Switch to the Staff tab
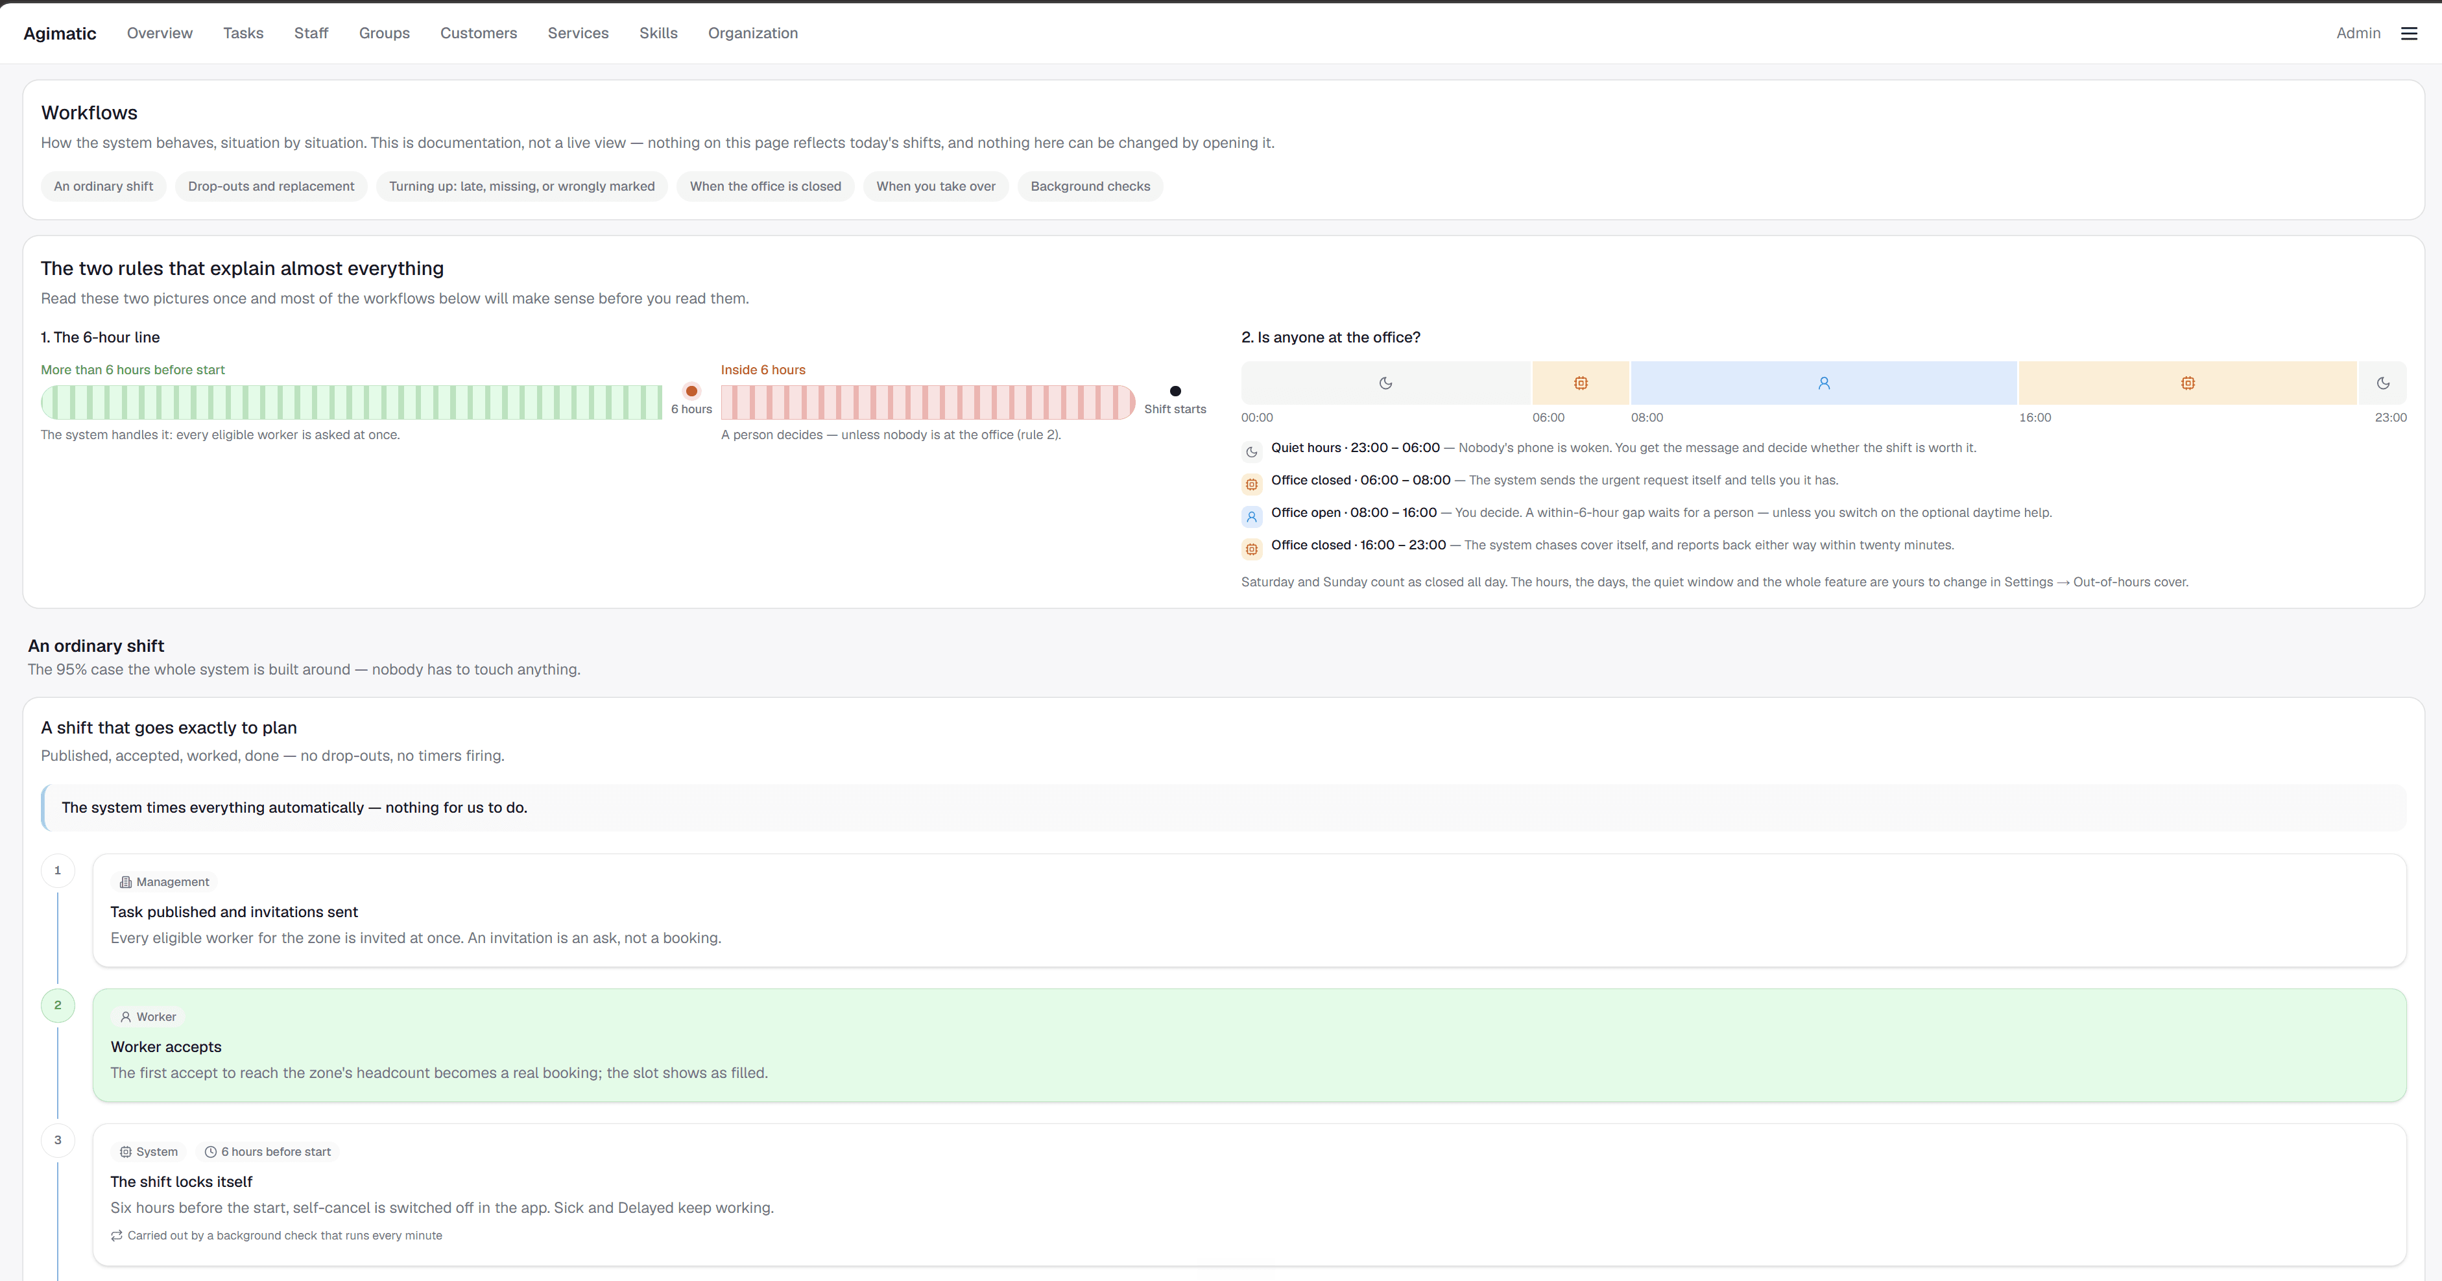The image size is (2442, 1281). pos(311,33)
